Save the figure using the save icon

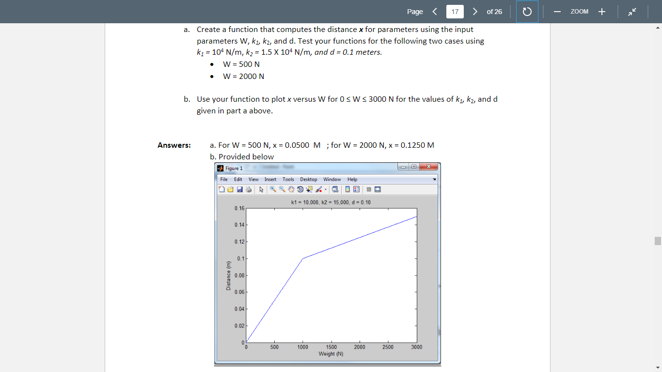(239, 189)
